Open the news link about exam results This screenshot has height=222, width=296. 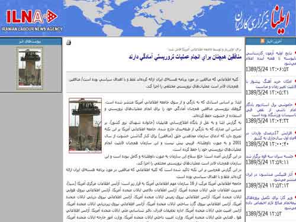tap(271, 58)
